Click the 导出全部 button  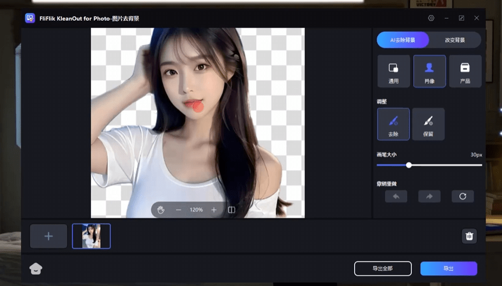[383, 269]
